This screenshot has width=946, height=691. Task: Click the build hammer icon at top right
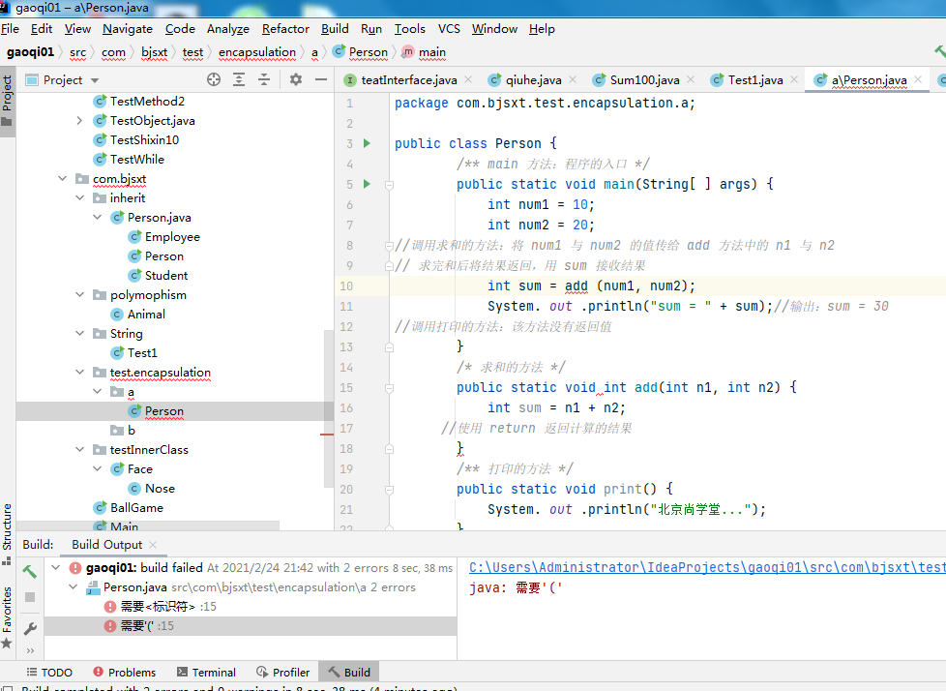tap(939, 52)
